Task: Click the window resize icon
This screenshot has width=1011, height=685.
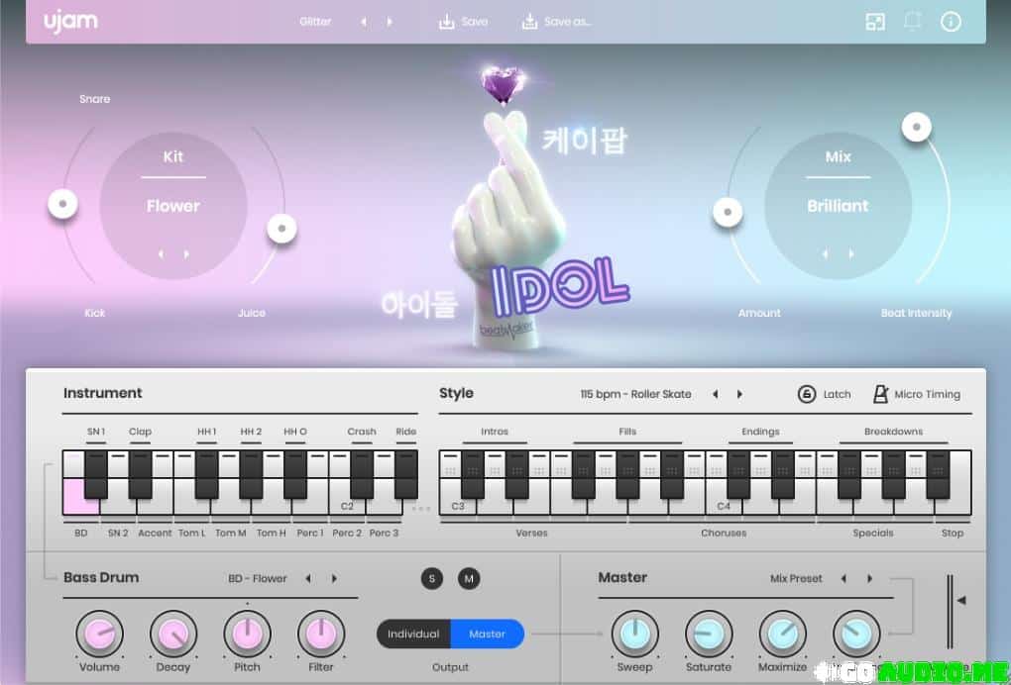Action: coord(875,22)
